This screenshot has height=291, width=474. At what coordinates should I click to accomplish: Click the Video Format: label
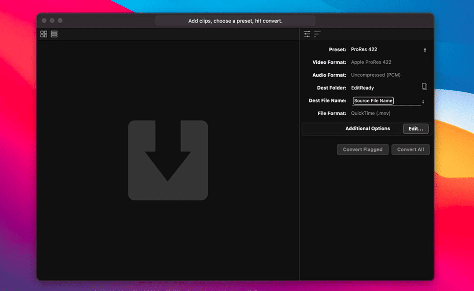[x=329, y=62]
